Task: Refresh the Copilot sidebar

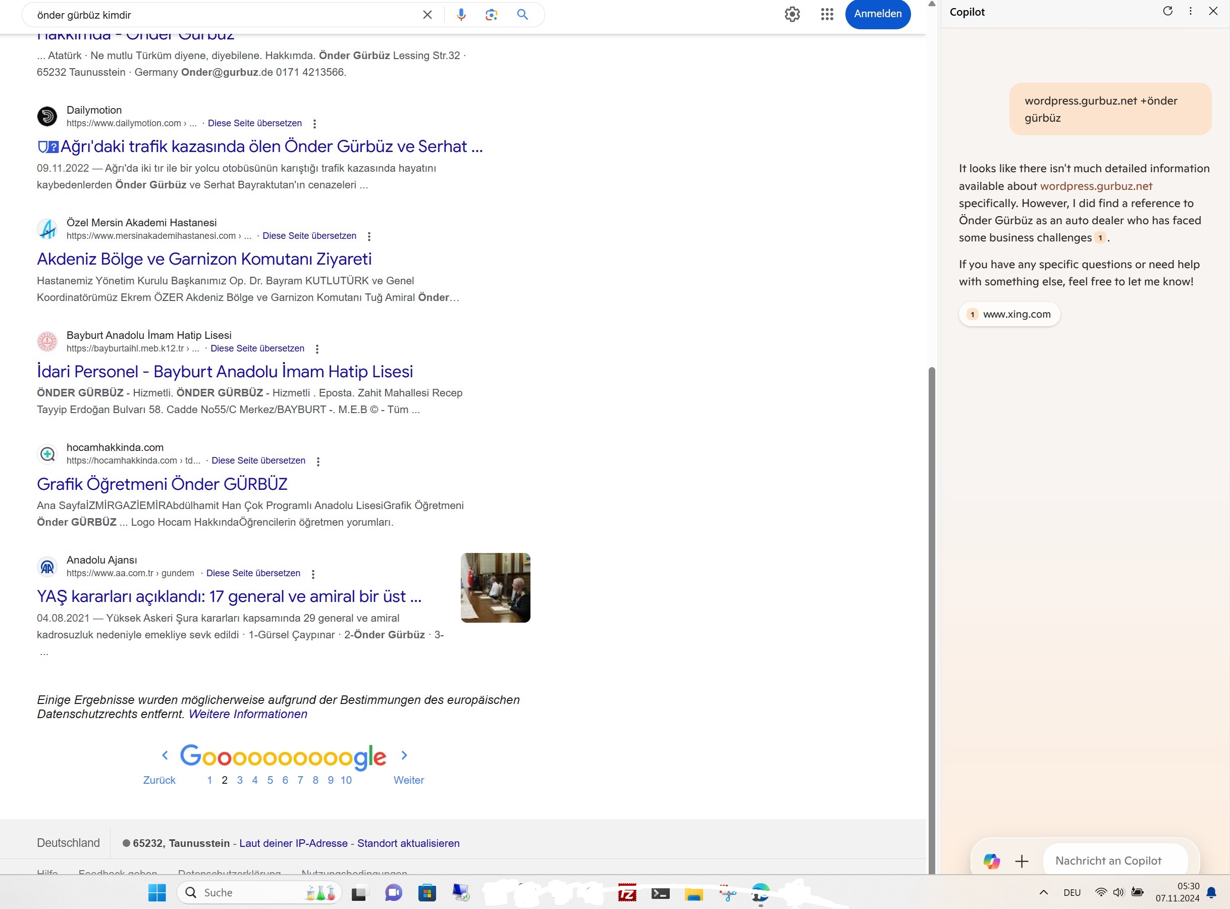Action: tap(1167, 11)
